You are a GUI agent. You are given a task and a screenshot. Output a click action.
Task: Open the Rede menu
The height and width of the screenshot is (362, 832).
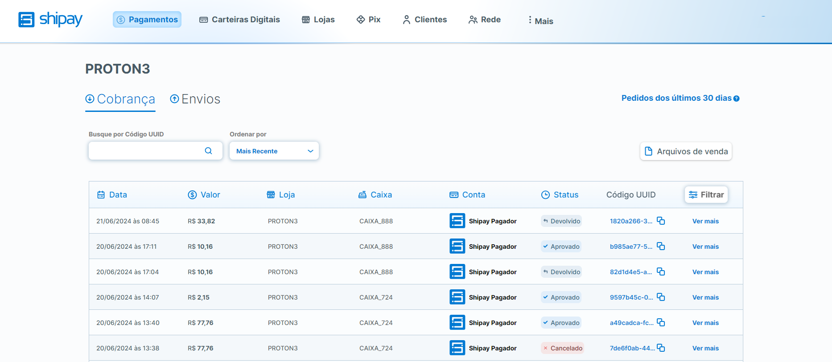(x=485, y=20)
